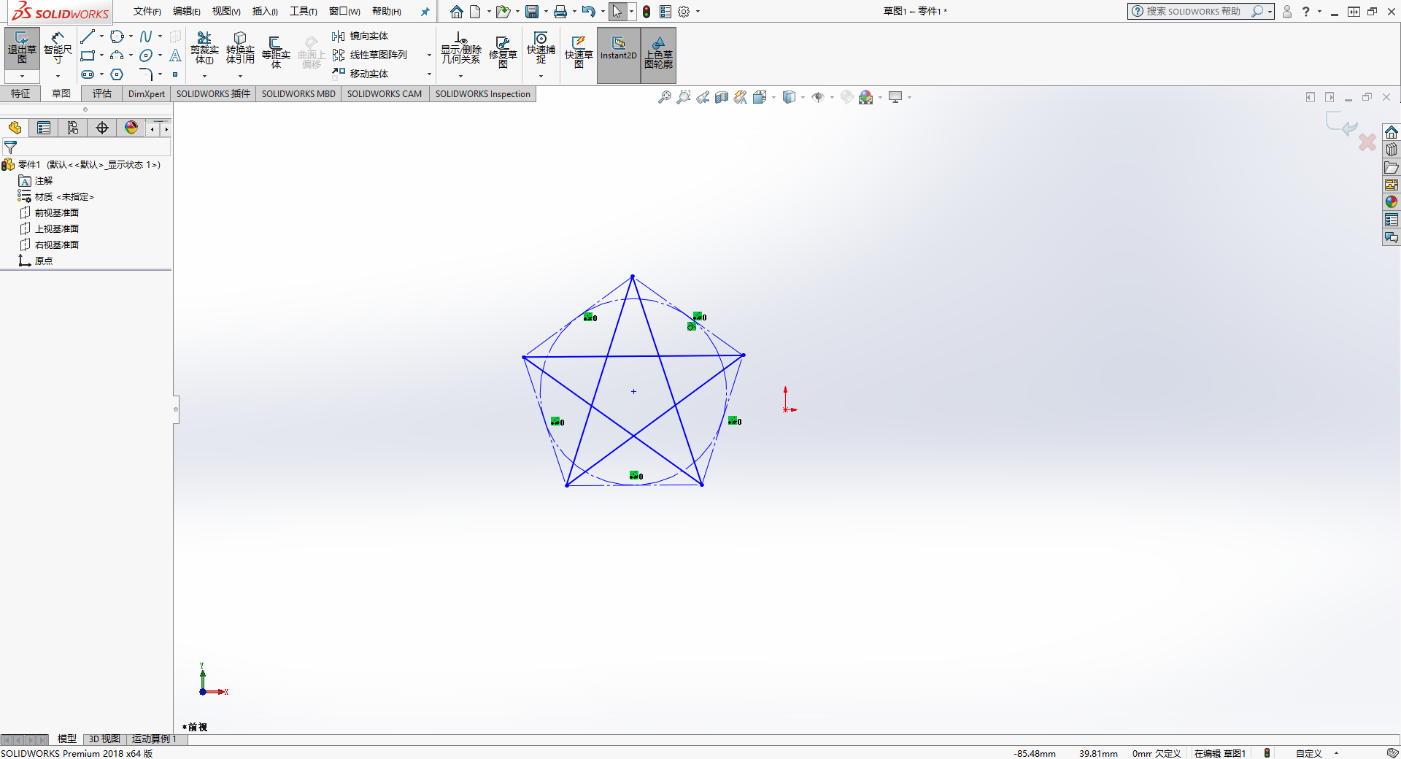This screenshot has height=759, width=1401.
Task: Click the 搜索 SOLIDWORKS 帮助 search box
Action: pyautogui.click(x=1192, y=12)
